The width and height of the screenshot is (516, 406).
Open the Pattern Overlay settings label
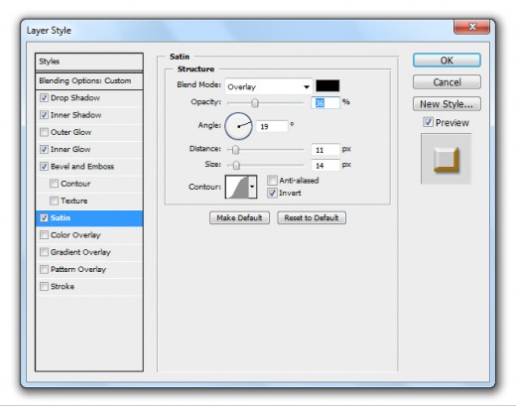coord(78,270)
